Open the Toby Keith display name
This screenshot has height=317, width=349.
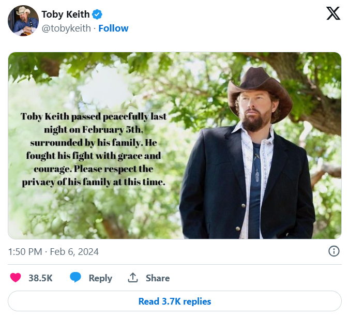point(65,14)
